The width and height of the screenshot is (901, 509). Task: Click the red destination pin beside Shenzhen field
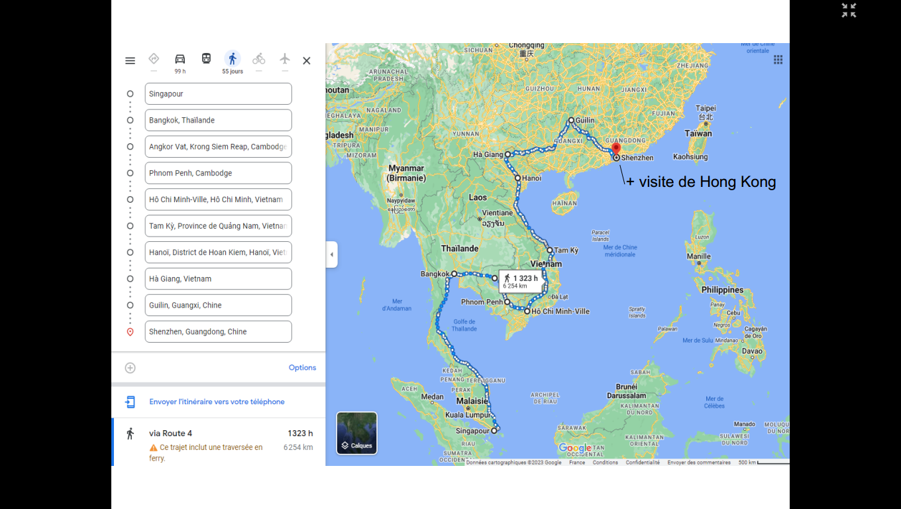tap(131, 332)
